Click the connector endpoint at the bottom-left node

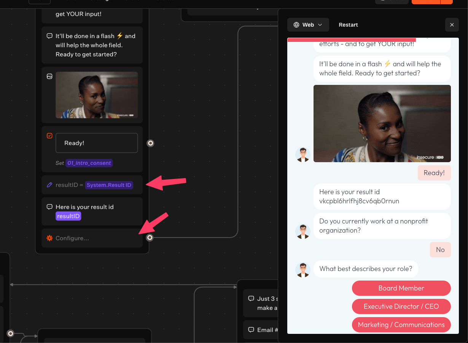(11, 333)
